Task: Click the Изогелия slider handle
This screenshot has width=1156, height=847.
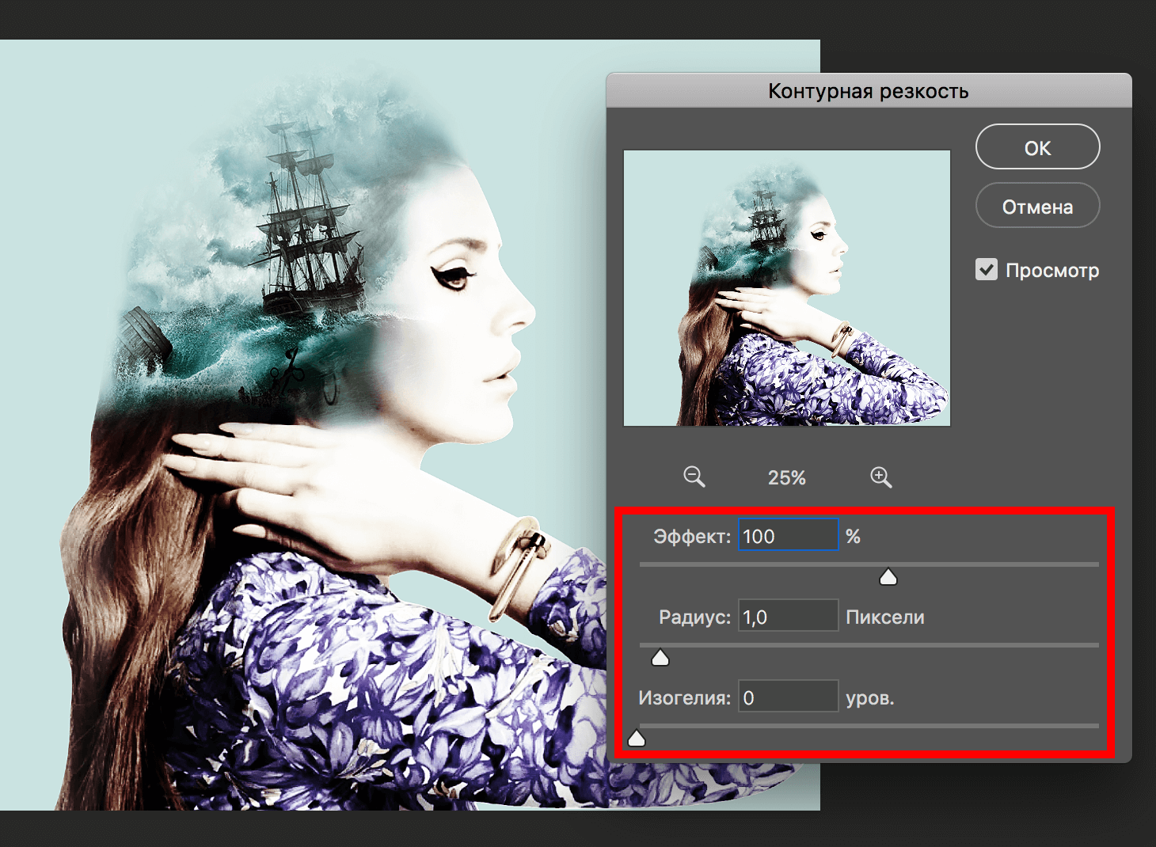Action: click(x=637, y=739)
